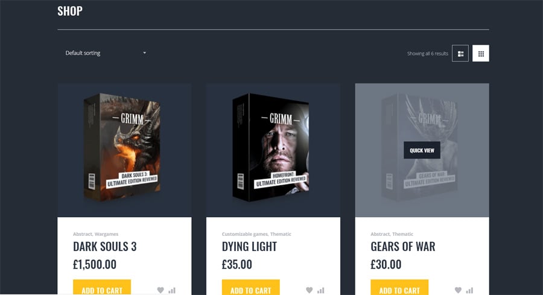Open the Wargames category link
Viewport: 543px width, 295px height.
point(106,234)
